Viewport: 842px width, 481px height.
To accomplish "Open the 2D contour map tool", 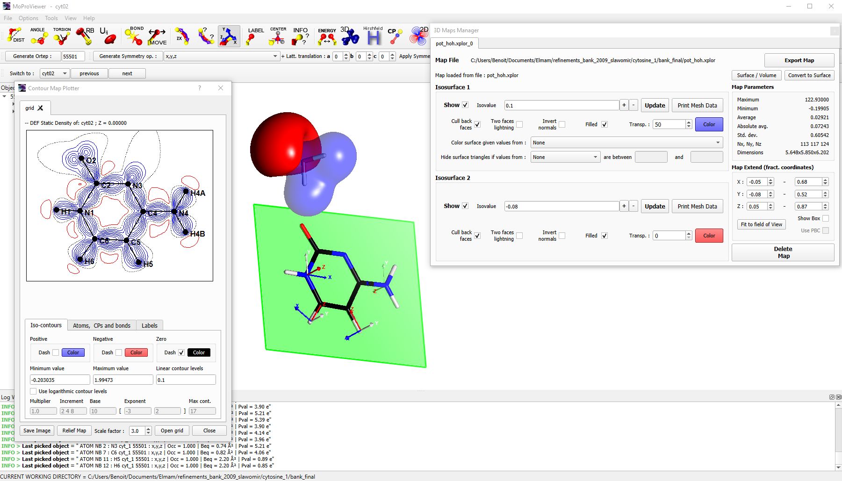I will (x=419, y=36).
